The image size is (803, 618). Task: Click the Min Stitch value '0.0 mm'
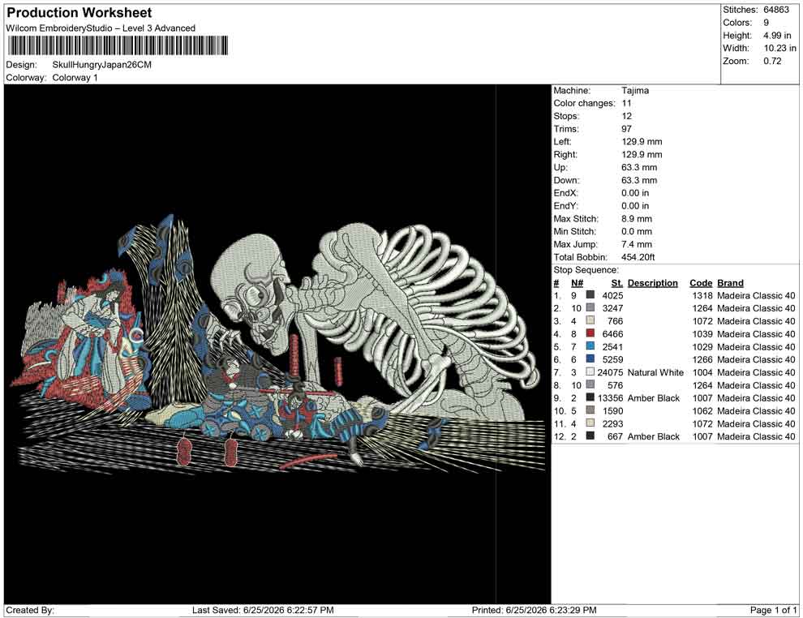pyautogui.click(x=637, y=231)
